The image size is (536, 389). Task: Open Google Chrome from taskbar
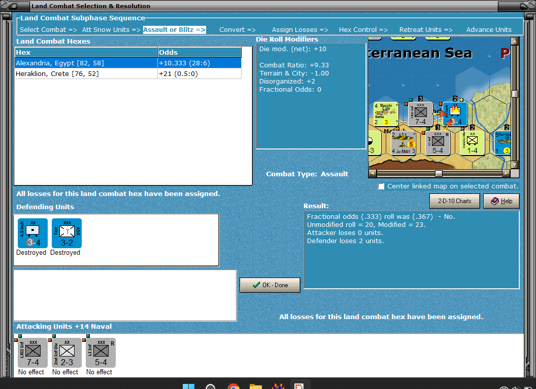coord(233,386)
